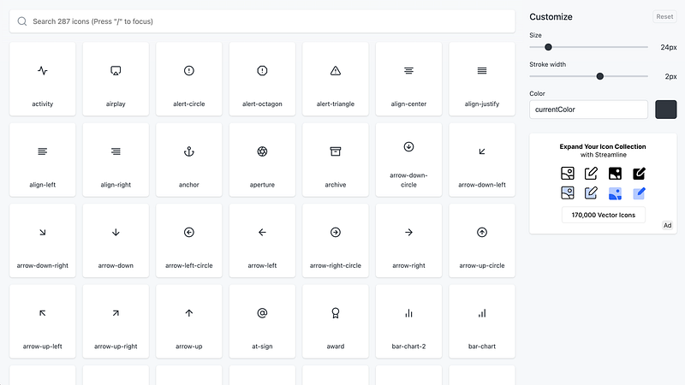Select the bar-chart icon
This screenshot has height=385, width=685.
pos(482,322)
